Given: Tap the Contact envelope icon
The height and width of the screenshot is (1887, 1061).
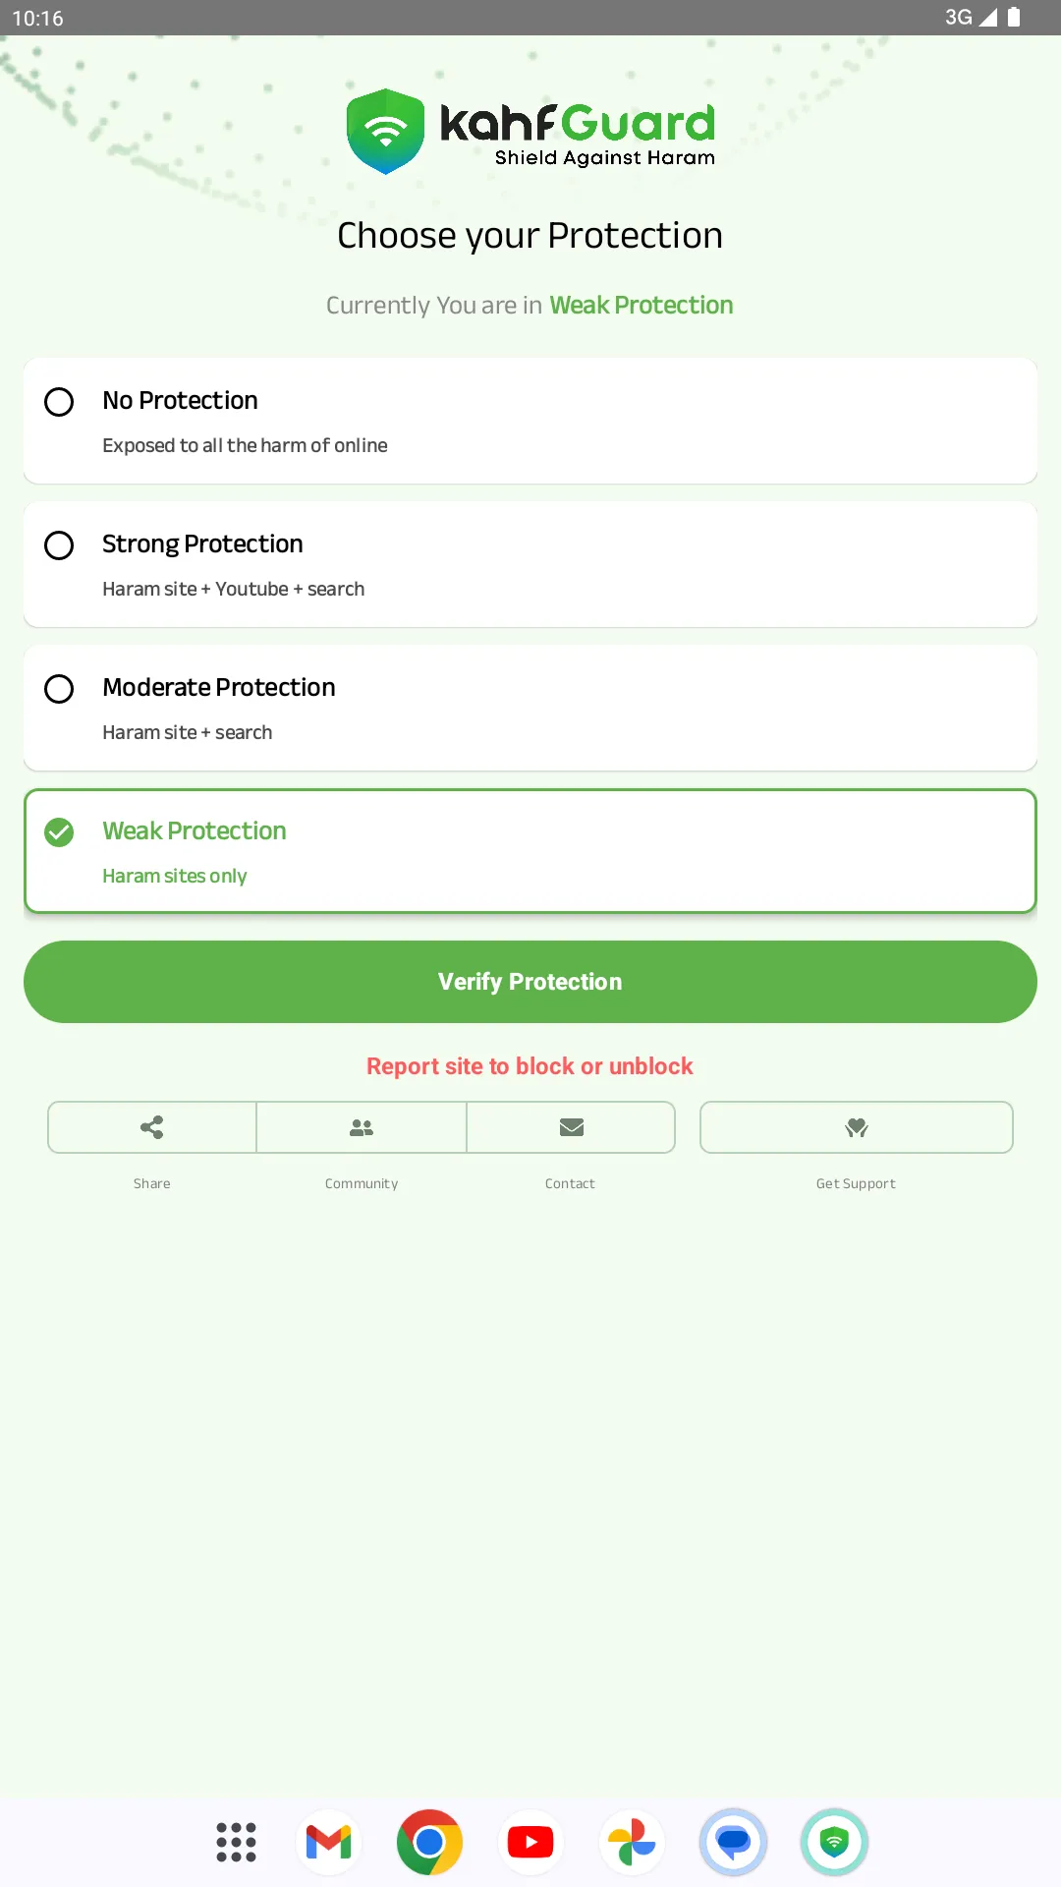Looking at the screenshot, I should 570,1127.
